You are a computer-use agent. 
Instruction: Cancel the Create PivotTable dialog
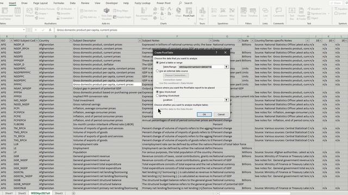click(221, 114)
